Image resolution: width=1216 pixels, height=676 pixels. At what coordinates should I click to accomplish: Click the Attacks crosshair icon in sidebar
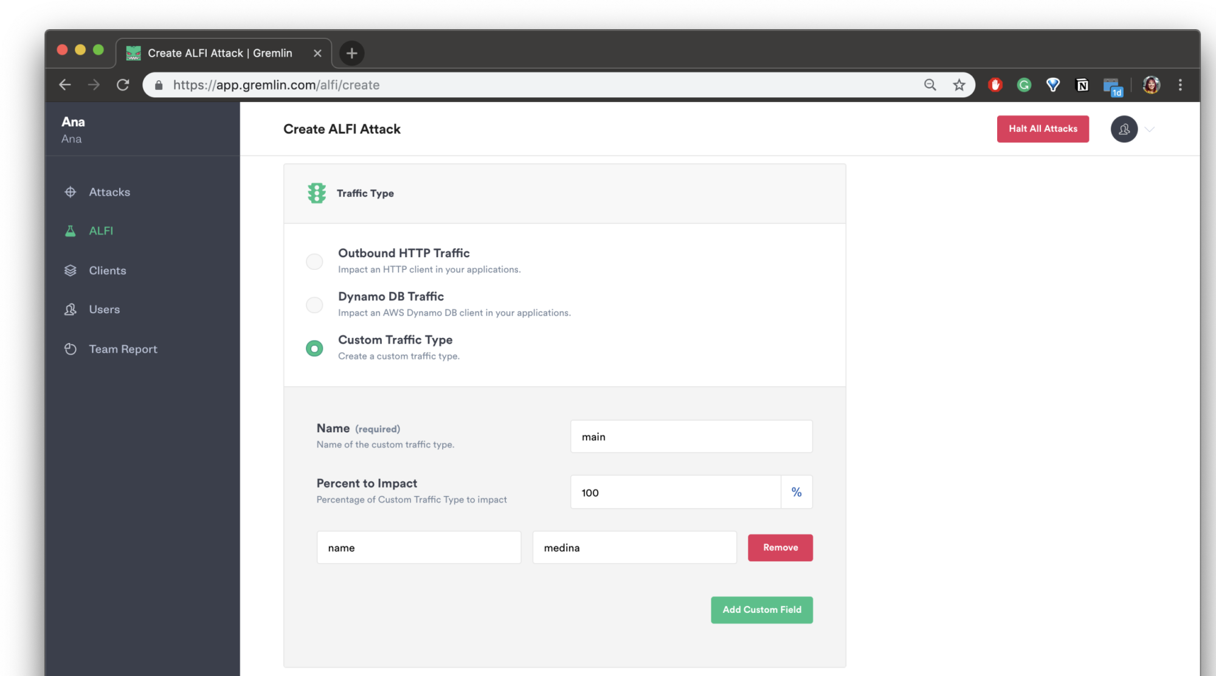click(71, 192)
